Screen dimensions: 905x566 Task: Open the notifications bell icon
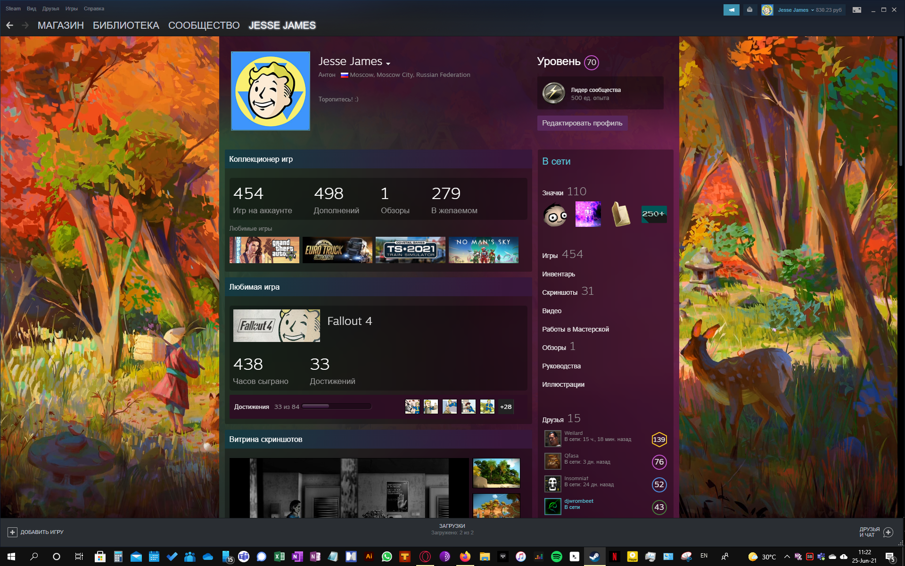[x=749, y=9]
